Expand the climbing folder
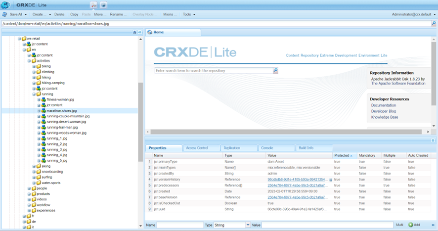438x231 pixels. click(34, 72)
